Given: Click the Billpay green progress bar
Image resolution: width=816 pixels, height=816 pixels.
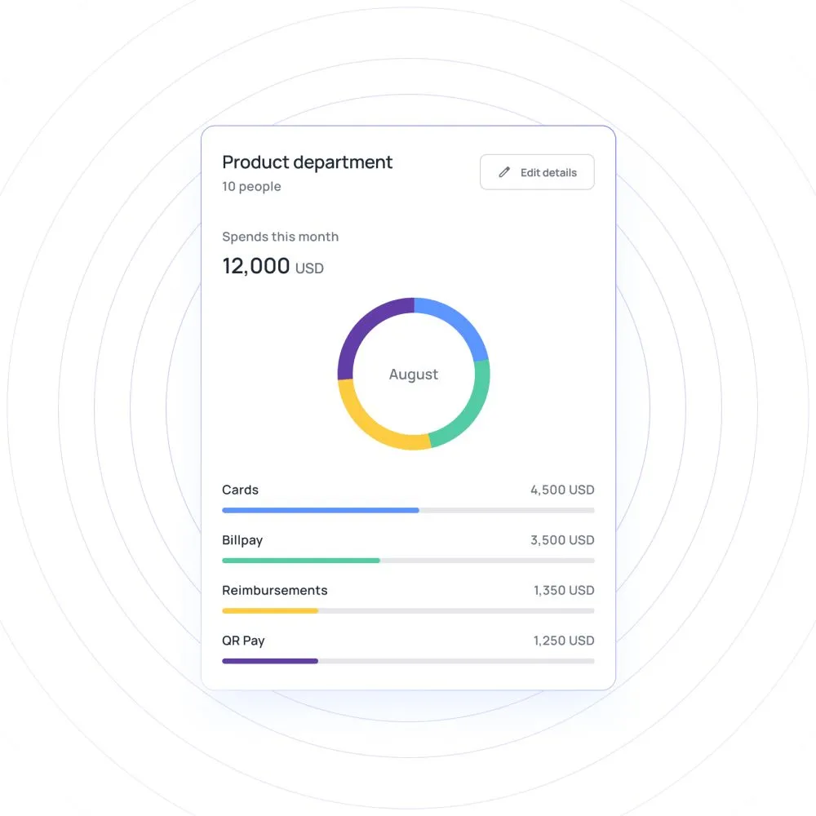Looking at the screenshot, I should click(301, 561).
